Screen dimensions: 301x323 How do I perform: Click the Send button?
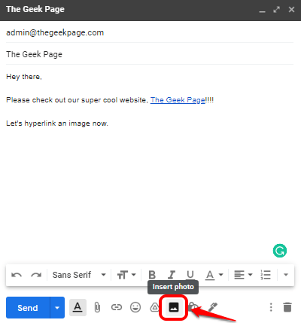tap(28, 307)
